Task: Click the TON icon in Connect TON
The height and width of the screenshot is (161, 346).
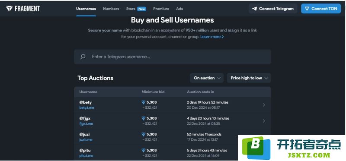Action: tap(307, 9)
